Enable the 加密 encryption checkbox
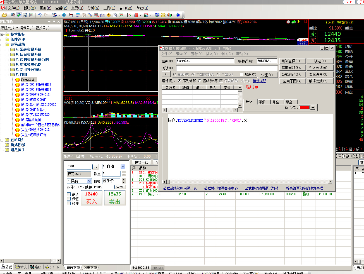Image resolution: width=364 pixels, height=274 pixels. click(x=242, y=74)
